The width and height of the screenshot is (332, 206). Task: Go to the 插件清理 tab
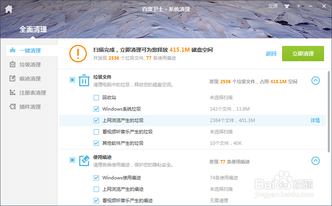[x=30, y=107]
